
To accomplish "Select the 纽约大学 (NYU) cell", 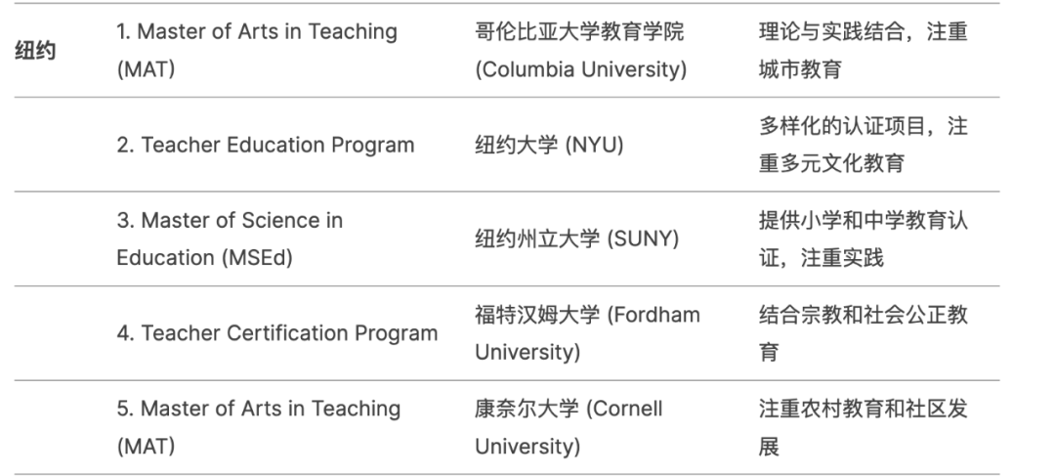I will click(549, 145).
